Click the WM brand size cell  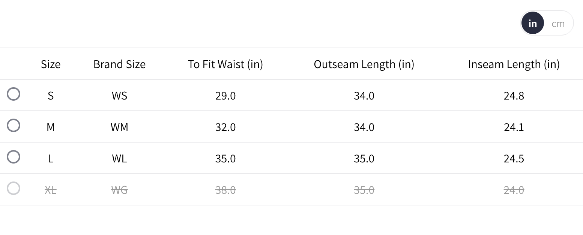pos(119,127)
